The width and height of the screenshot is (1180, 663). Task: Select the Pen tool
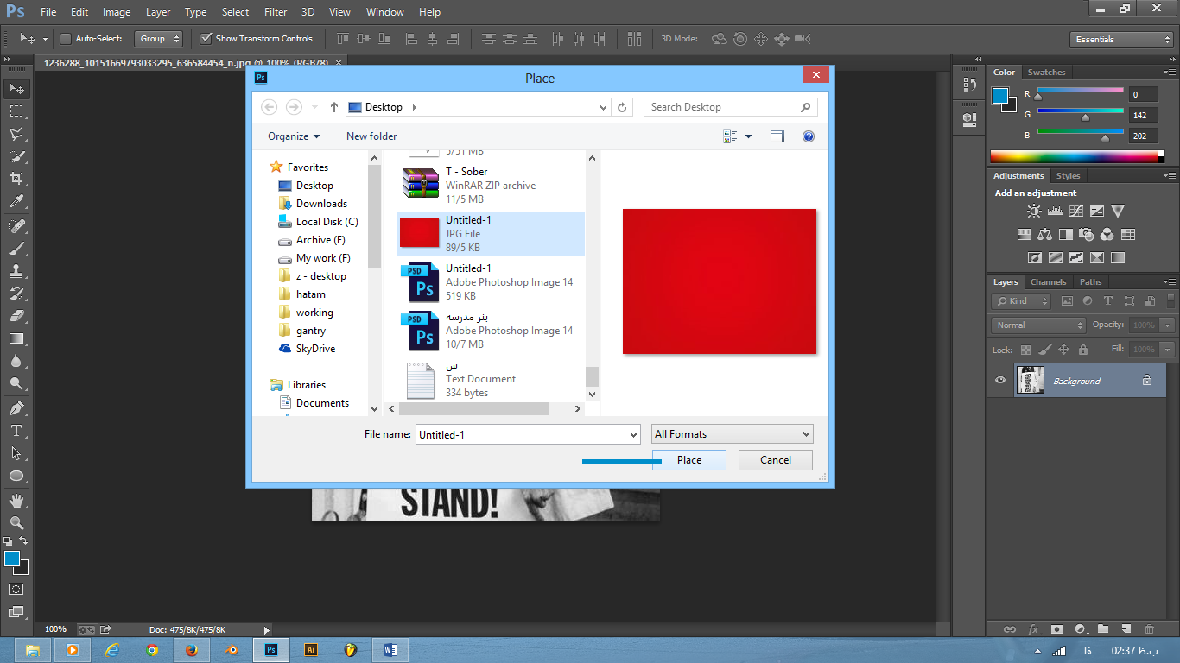[16, 408]
